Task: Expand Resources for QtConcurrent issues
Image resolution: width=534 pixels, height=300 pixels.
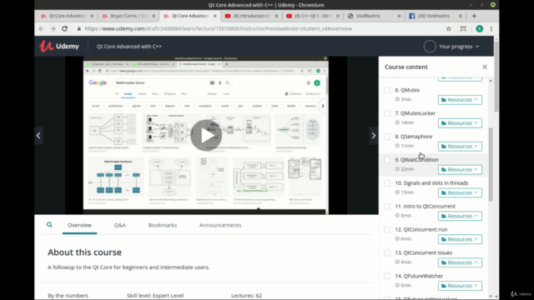Action: point(460,262)
